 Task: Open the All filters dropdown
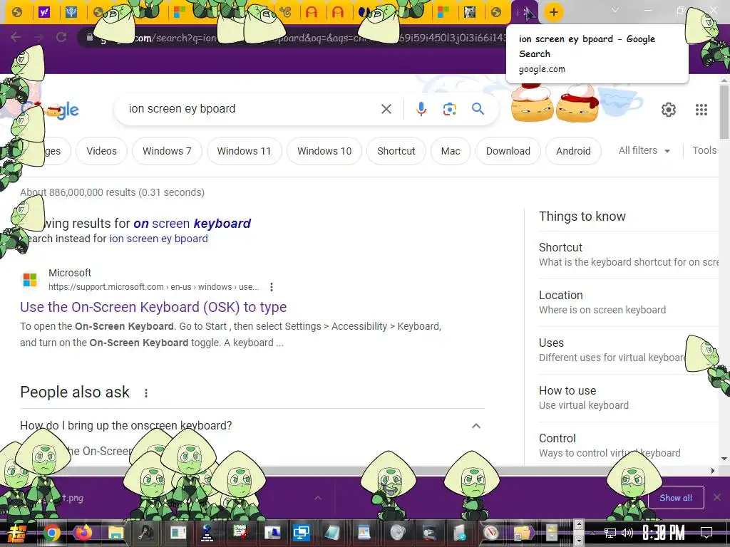pyautogui.click(x=644, y=151)
